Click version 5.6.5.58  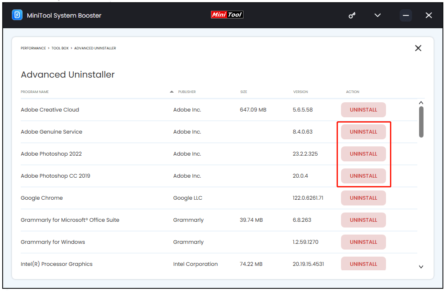click(x=303, y=110)
